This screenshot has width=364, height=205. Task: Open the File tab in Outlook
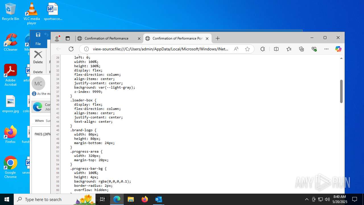(38, 44)
